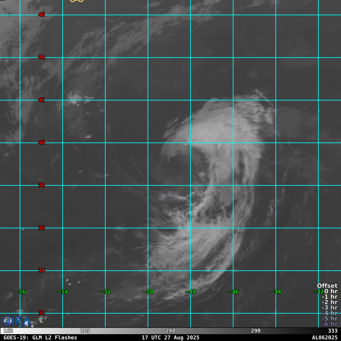Click the 17 UTC 27 Aug 2025 timestamp
This screenshot has height=341, width=341.
tap(170, 338)
